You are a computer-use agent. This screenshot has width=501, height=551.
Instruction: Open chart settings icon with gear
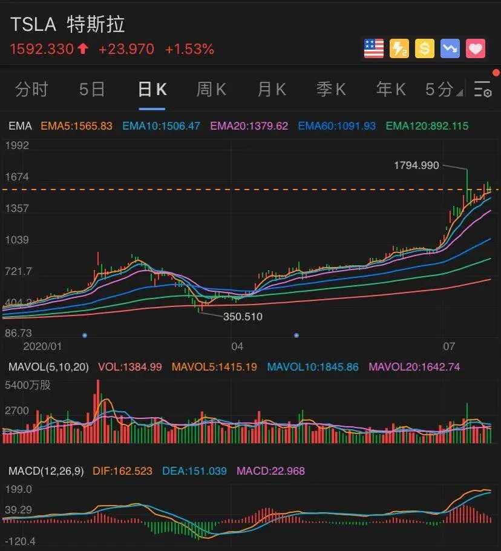pos(483,90)
